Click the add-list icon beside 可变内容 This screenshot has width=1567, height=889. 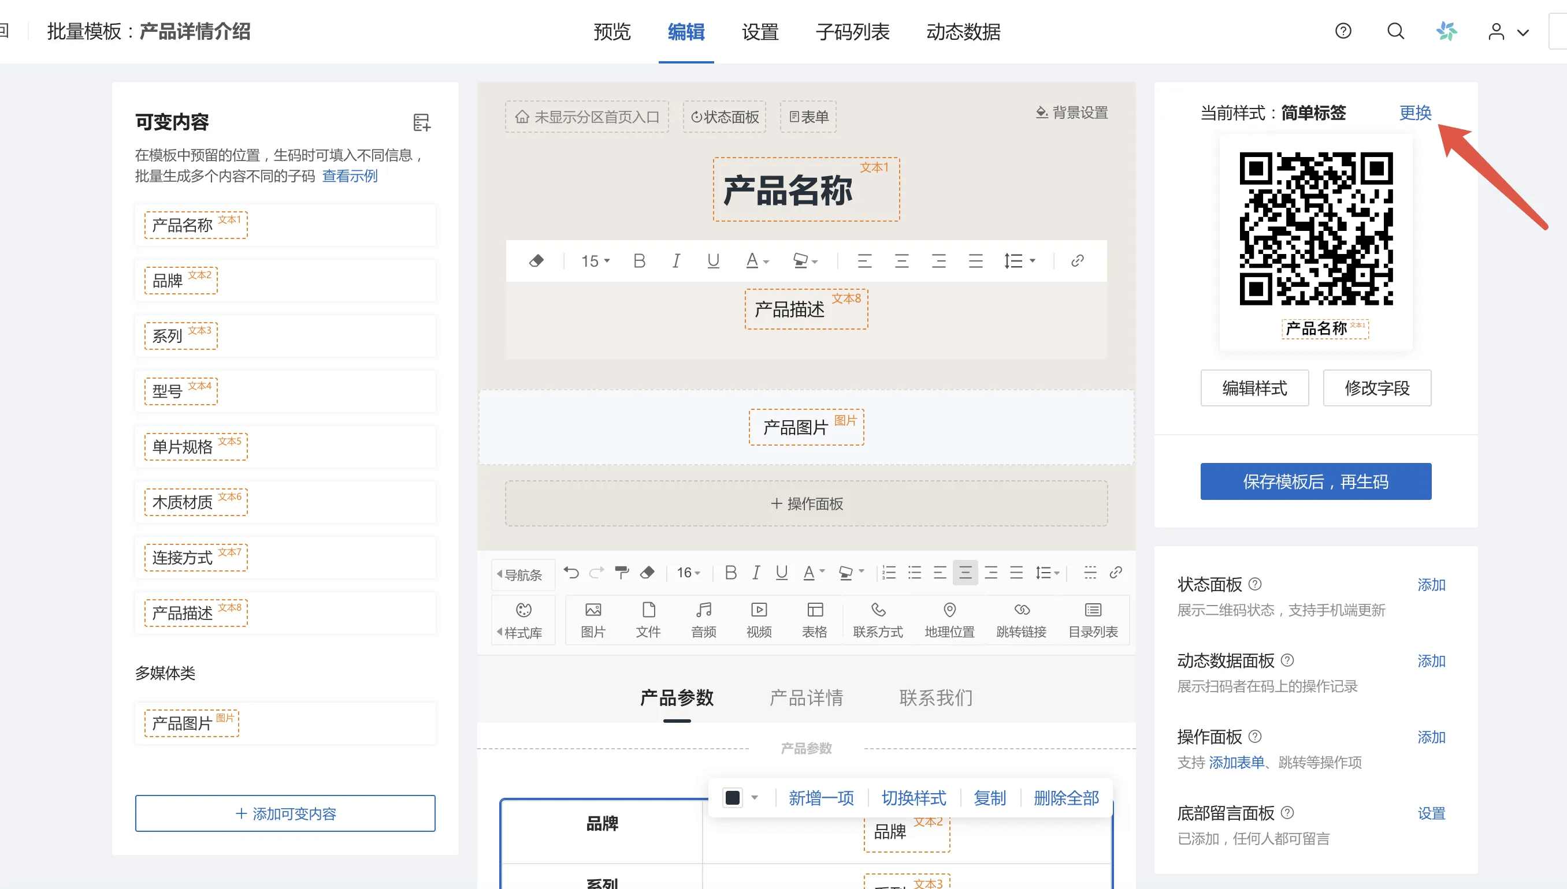(422, 122)
